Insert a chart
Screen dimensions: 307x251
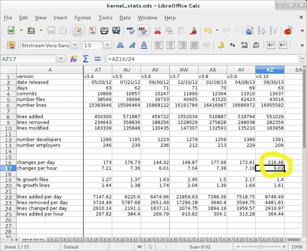288,30
